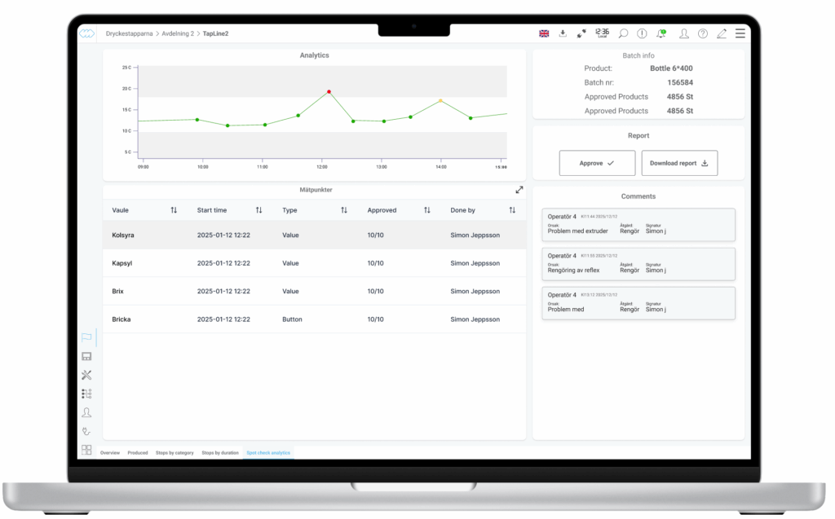This screenshot has height=519, width=835.
Task: Open the UK flag language selector
Action: tap(543, 33)
